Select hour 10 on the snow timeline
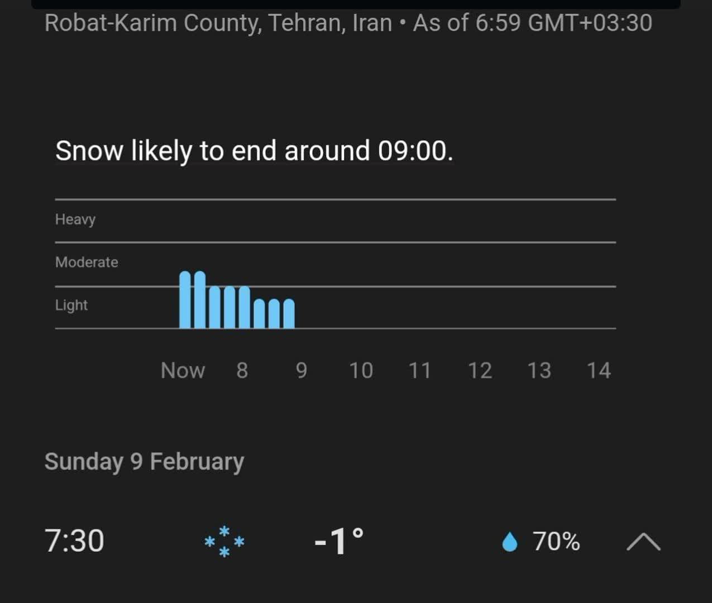Viewport: 712px width, 603px height. (361, 371)
